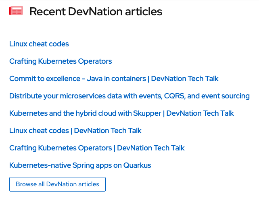The width and height of the screenshot is (259, 198).
Task: Click the red articles icon beside the heading
Action: pyautogui.click(x=16, y=11)
